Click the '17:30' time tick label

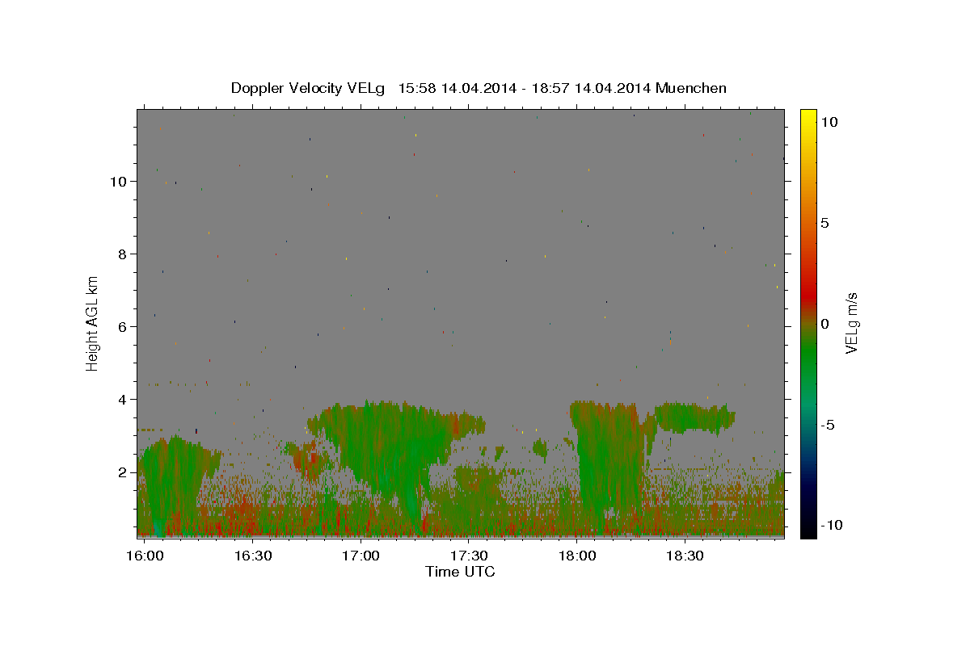pos(468,556)
